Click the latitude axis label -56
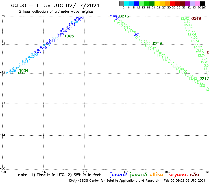This screenshot has width=209, height=183. 3,103
